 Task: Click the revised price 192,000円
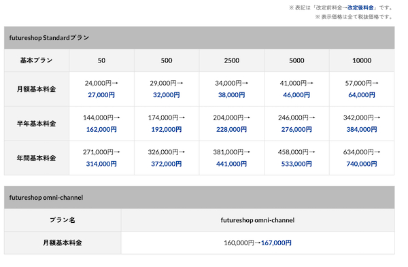167,129
